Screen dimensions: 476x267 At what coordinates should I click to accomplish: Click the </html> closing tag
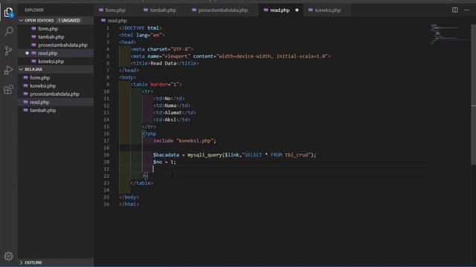tap(129, 204)
